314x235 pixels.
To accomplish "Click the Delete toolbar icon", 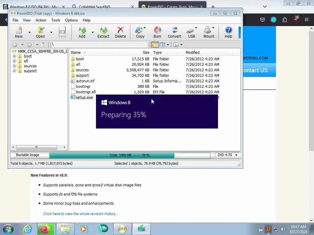I will point(121,32).
